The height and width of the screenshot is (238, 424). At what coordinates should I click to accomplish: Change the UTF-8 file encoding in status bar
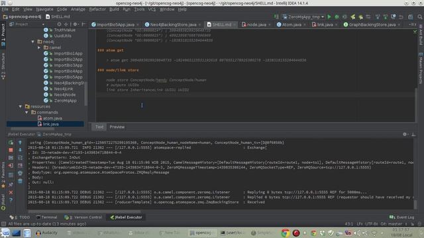371,224
